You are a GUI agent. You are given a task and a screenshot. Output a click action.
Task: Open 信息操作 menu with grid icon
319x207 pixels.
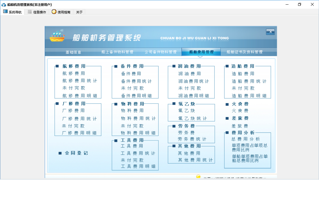(x=37, y=12)
